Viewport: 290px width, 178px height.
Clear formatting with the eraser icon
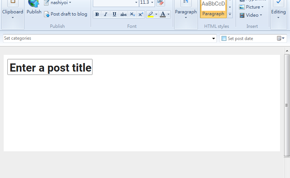pos(161,3)
